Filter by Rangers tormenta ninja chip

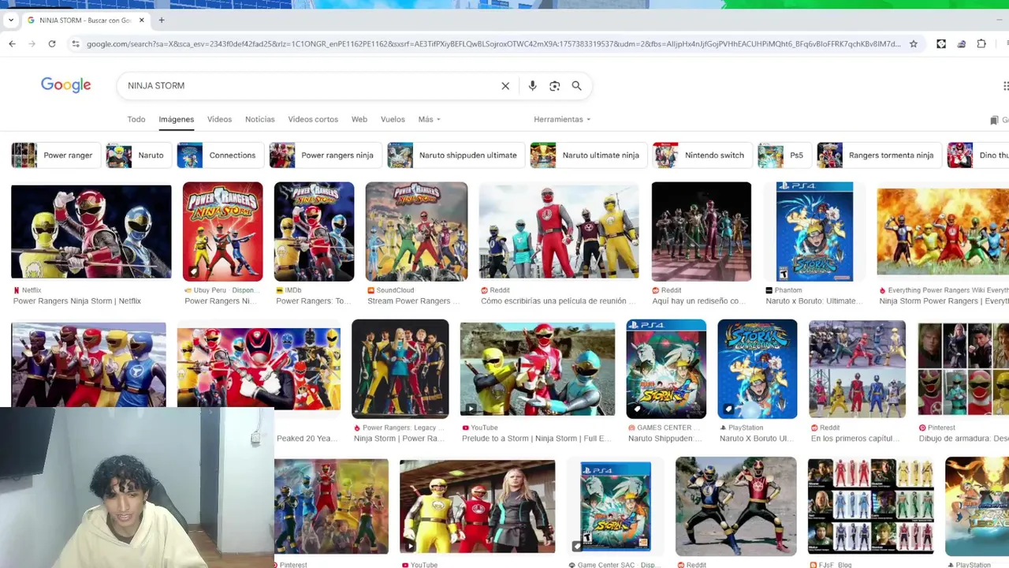(x=879, y=155)
